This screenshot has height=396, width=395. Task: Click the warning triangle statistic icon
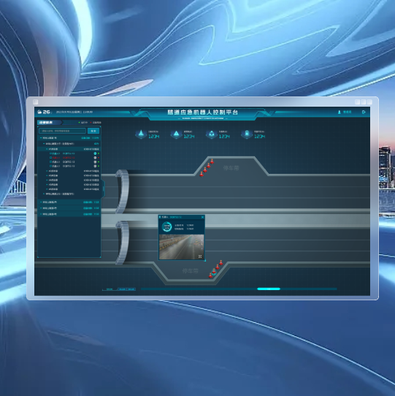click(x=176, y=134)
